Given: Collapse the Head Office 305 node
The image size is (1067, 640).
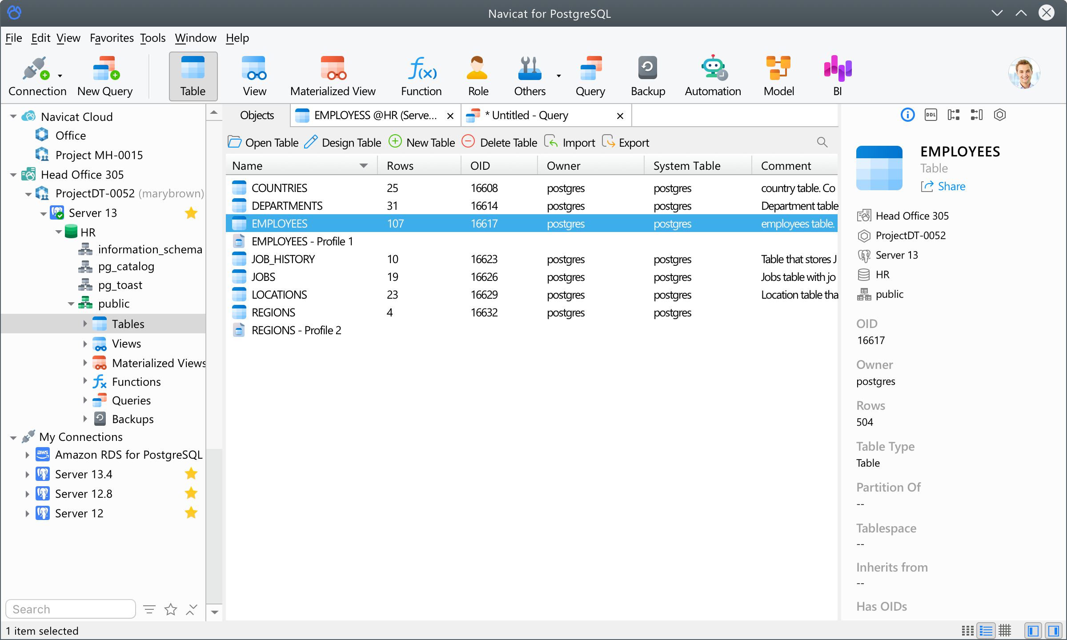Looking at the screenshot, I should pyautogui.click(x=13, y=175).
